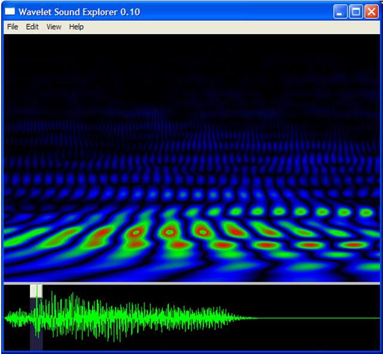Click the green waveform overview
383x354 pixels.
click(191, 318)
